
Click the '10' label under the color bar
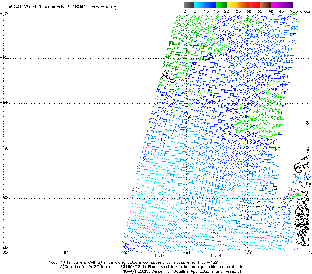click(206, 11)
